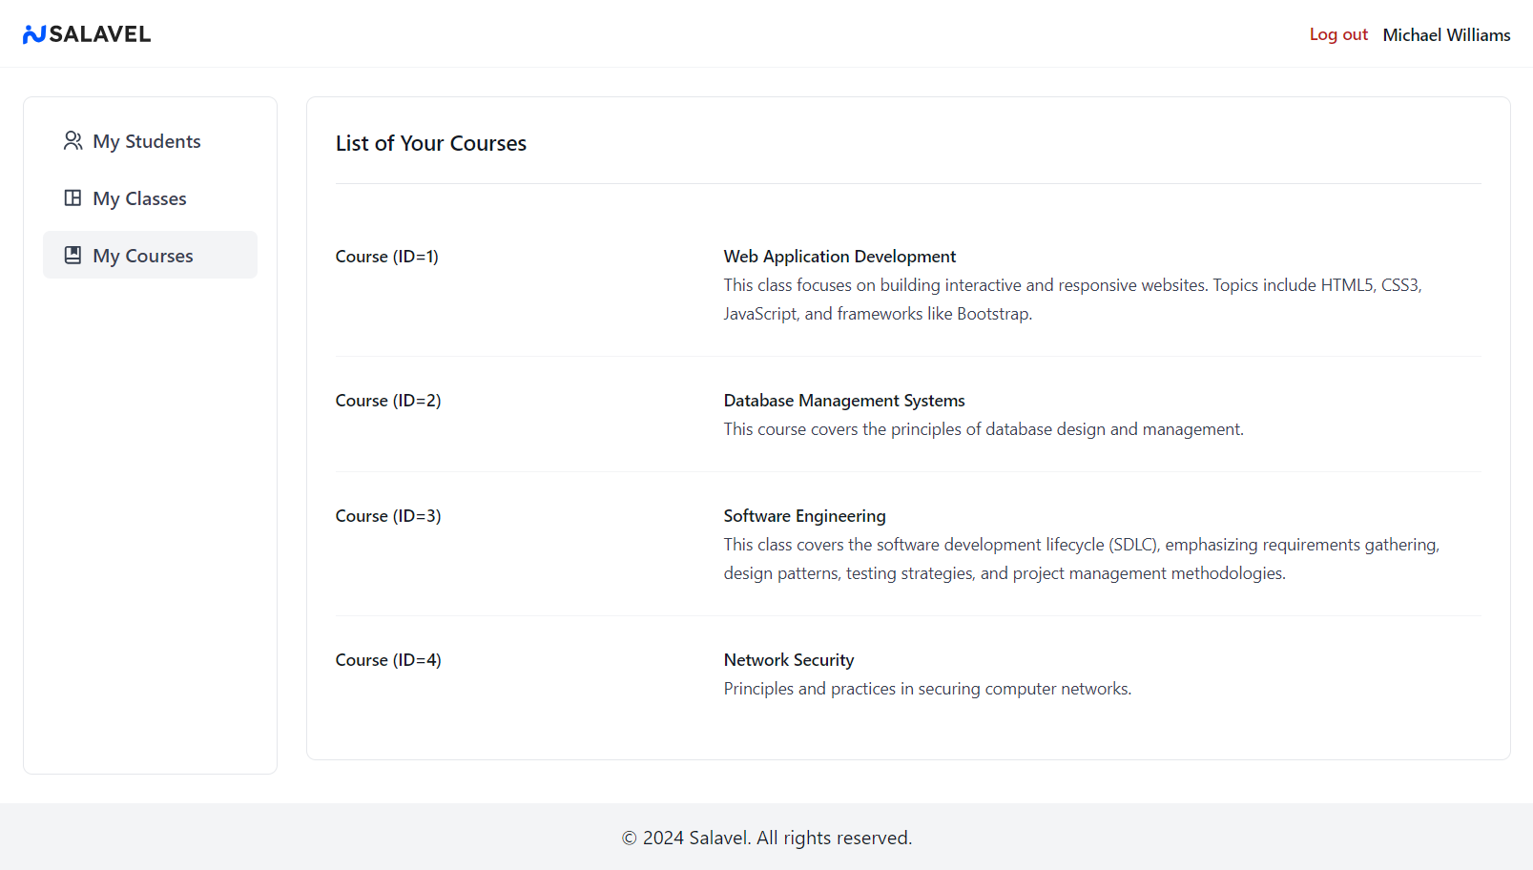Click the List of Your Courses heading
This screenshot has height=870, width=1533.
431,143
